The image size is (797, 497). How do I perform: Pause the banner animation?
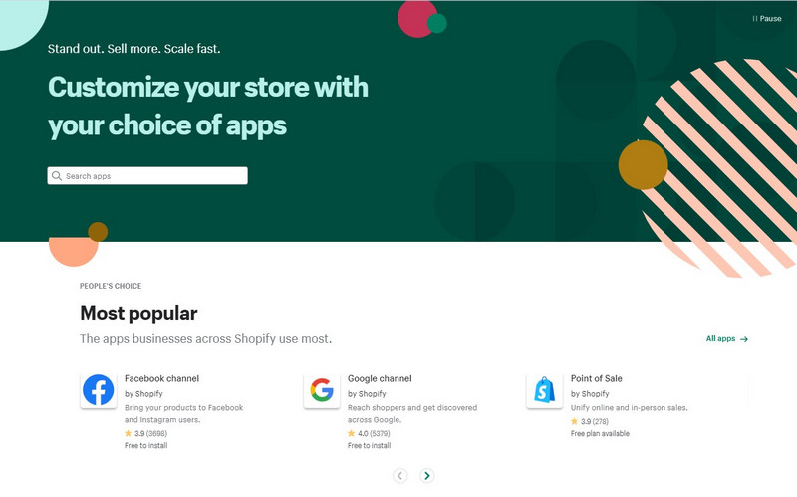(766, 18)
